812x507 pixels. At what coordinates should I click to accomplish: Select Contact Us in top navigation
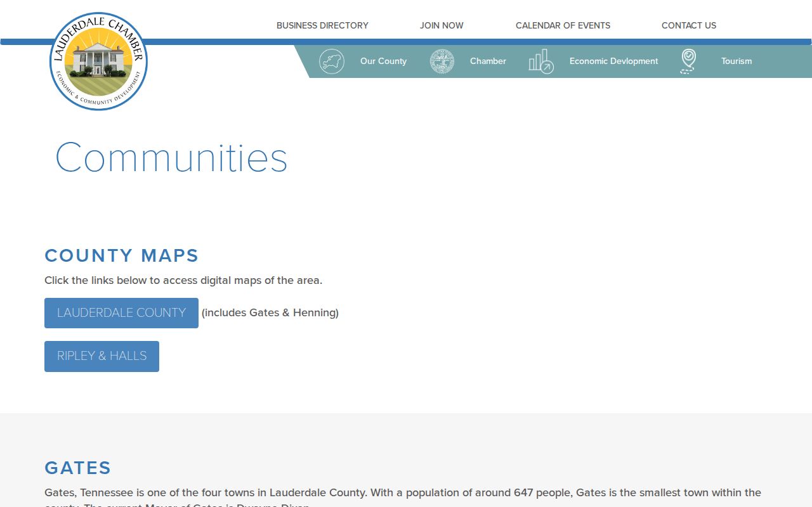pyautogui.click(x=689, y=25)
